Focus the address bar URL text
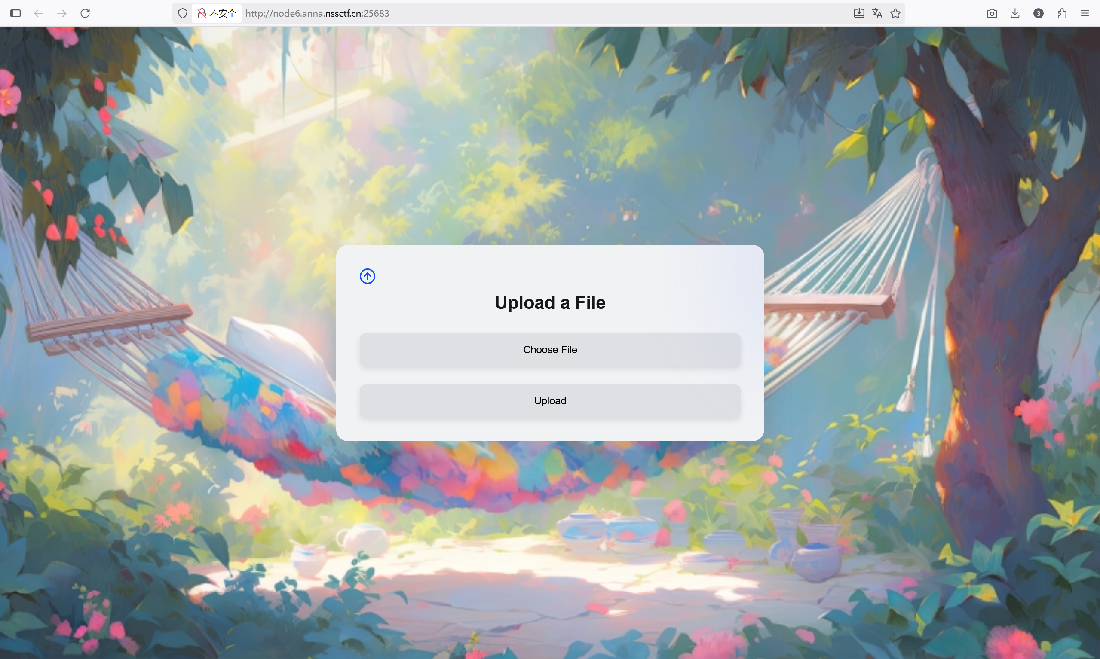Screen dimensions: 1100x659 317,13
